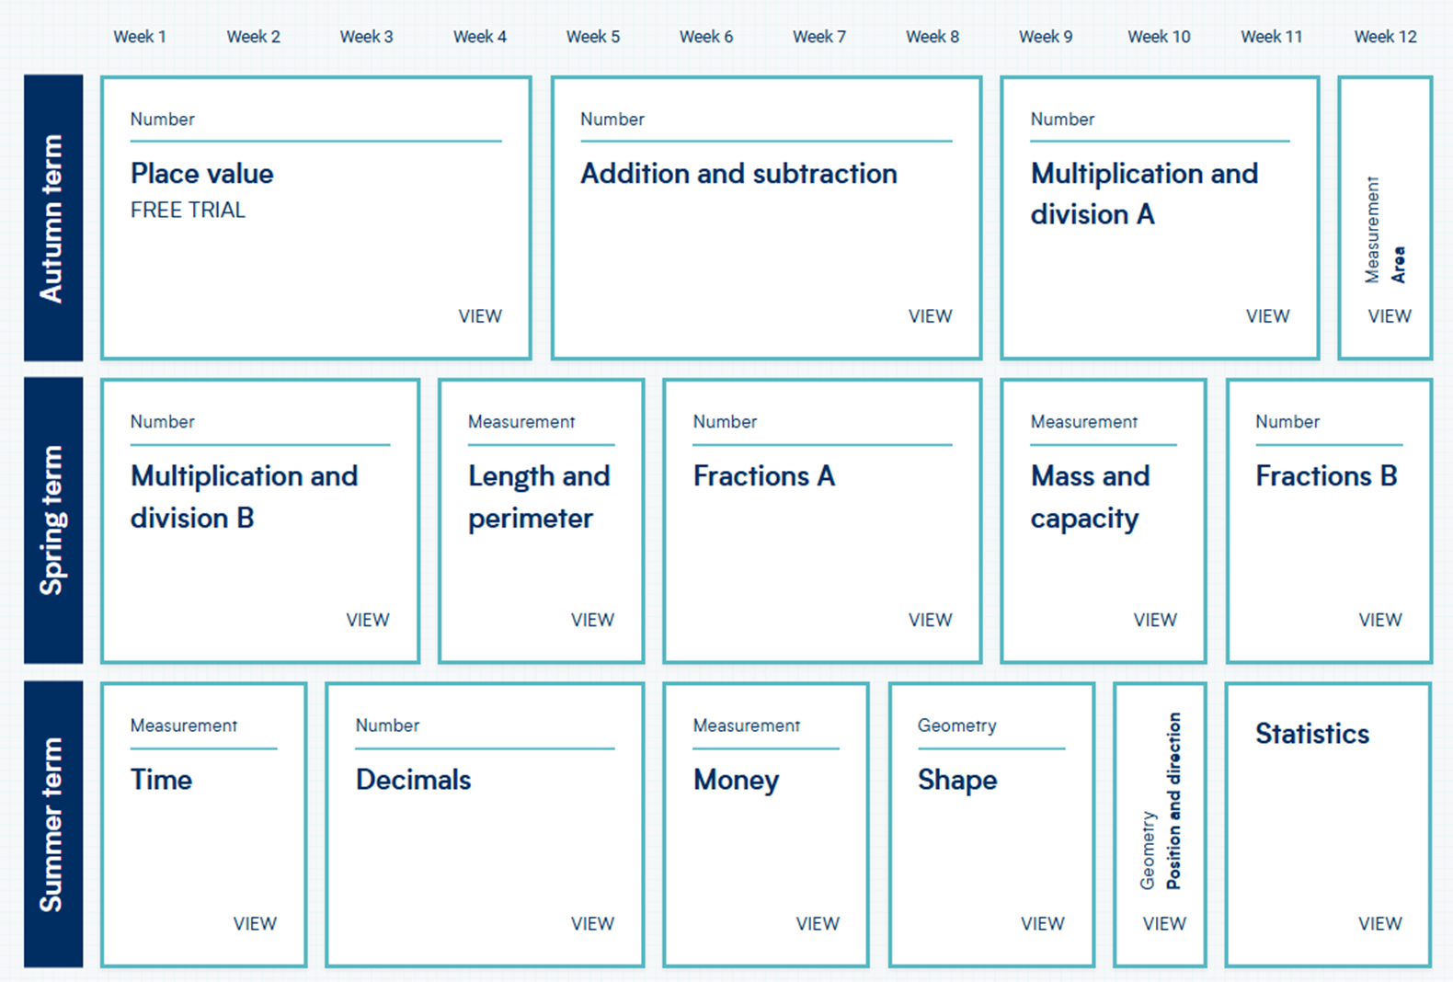The width and height of the screenshot is (1453, 982).
Task: Click VIEW on Multiplication and division A
Action: [x=1267, y=316]
